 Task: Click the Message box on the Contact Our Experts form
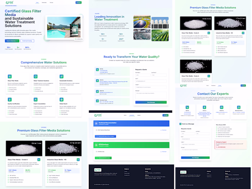click(195, 152)
